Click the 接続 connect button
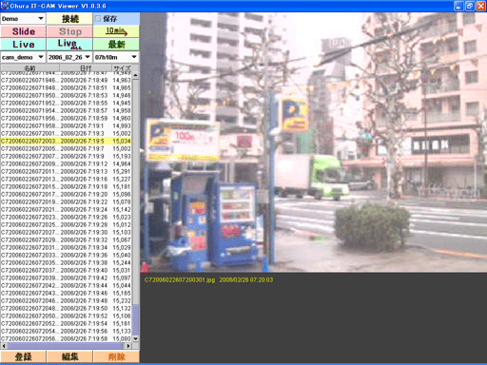The height and width of the screenshot is (365, 487). (69, 19)
